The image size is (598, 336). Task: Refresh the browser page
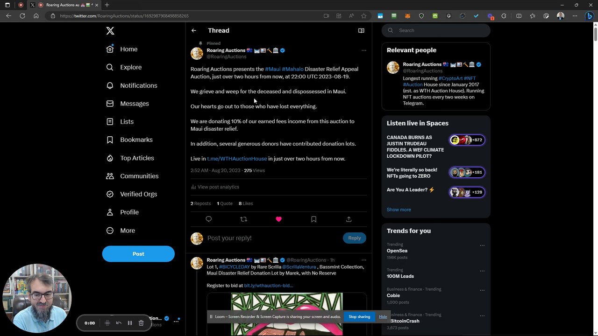click(x=22, y=16)
